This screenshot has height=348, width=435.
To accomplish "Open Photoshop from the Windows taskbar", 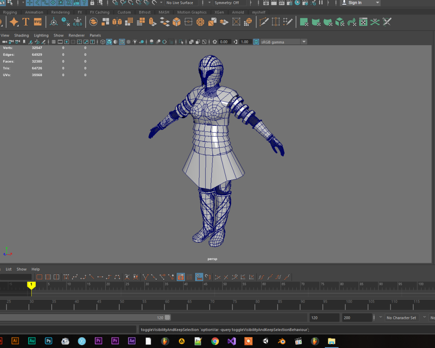I will (48, 341).
